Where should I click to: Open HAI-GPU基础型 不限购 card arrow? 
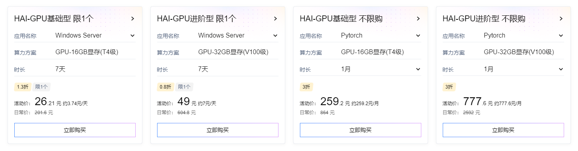[x=418, y=19]
